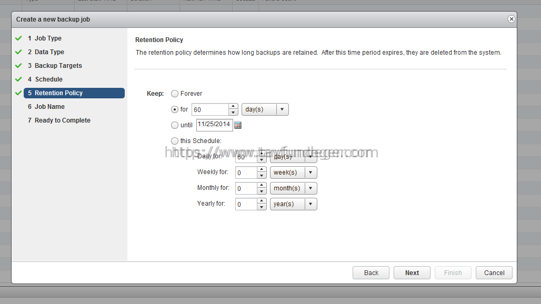Screen dimensions: 541x304
Task: Decrease the Monthly for value
Action: (x=262, y=191)
